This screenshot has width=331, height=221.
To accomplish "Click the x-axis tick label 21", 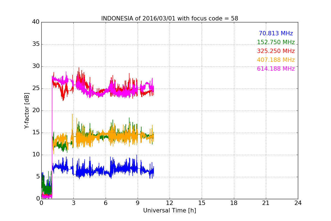I will pyautogui.click(x=266, y=203).
